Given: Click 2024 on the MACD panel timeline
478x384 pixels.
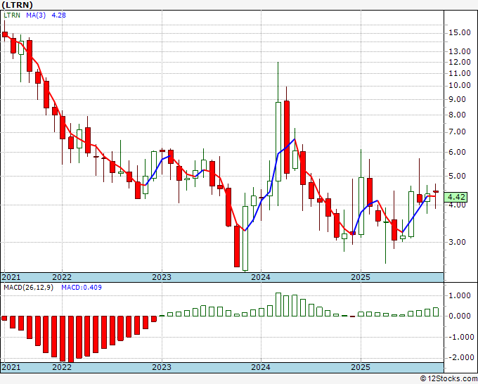Looking at the screenshot, I should [261, 367].
